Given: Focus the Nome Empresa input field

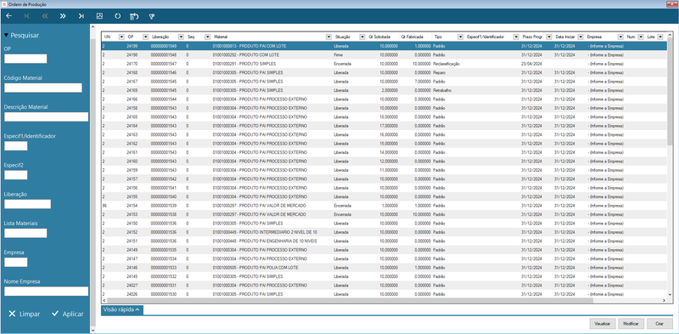Looking at the screenshot, I should point(47,291).
